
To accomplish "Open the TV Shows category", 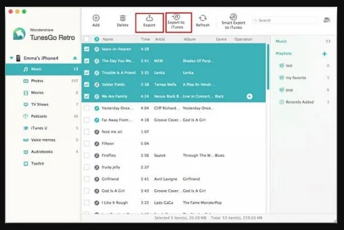I will tap(44, 104).
